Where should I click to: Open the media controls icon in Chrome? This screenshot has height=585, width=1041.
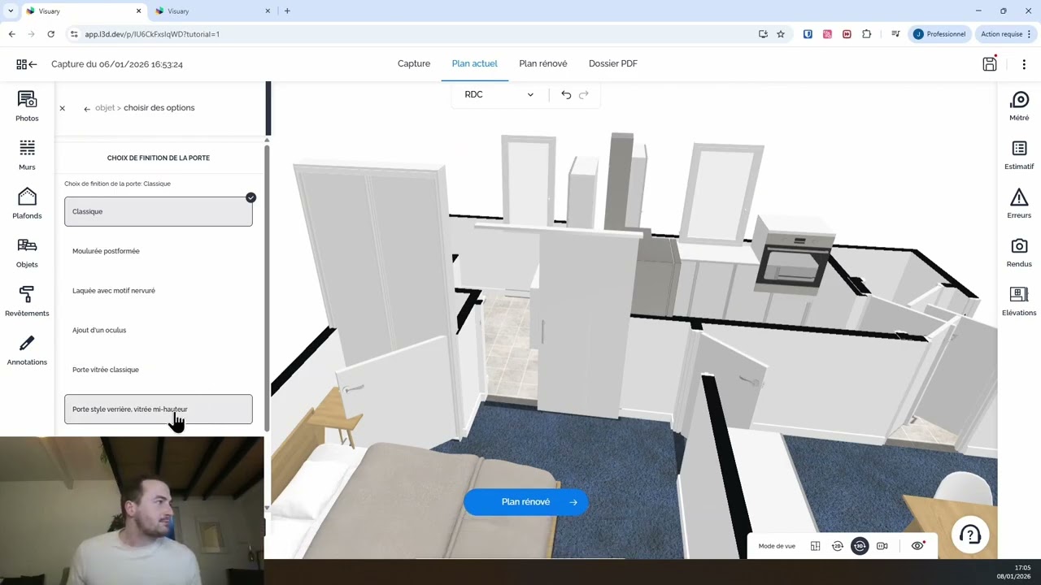[x=895, y=34]
